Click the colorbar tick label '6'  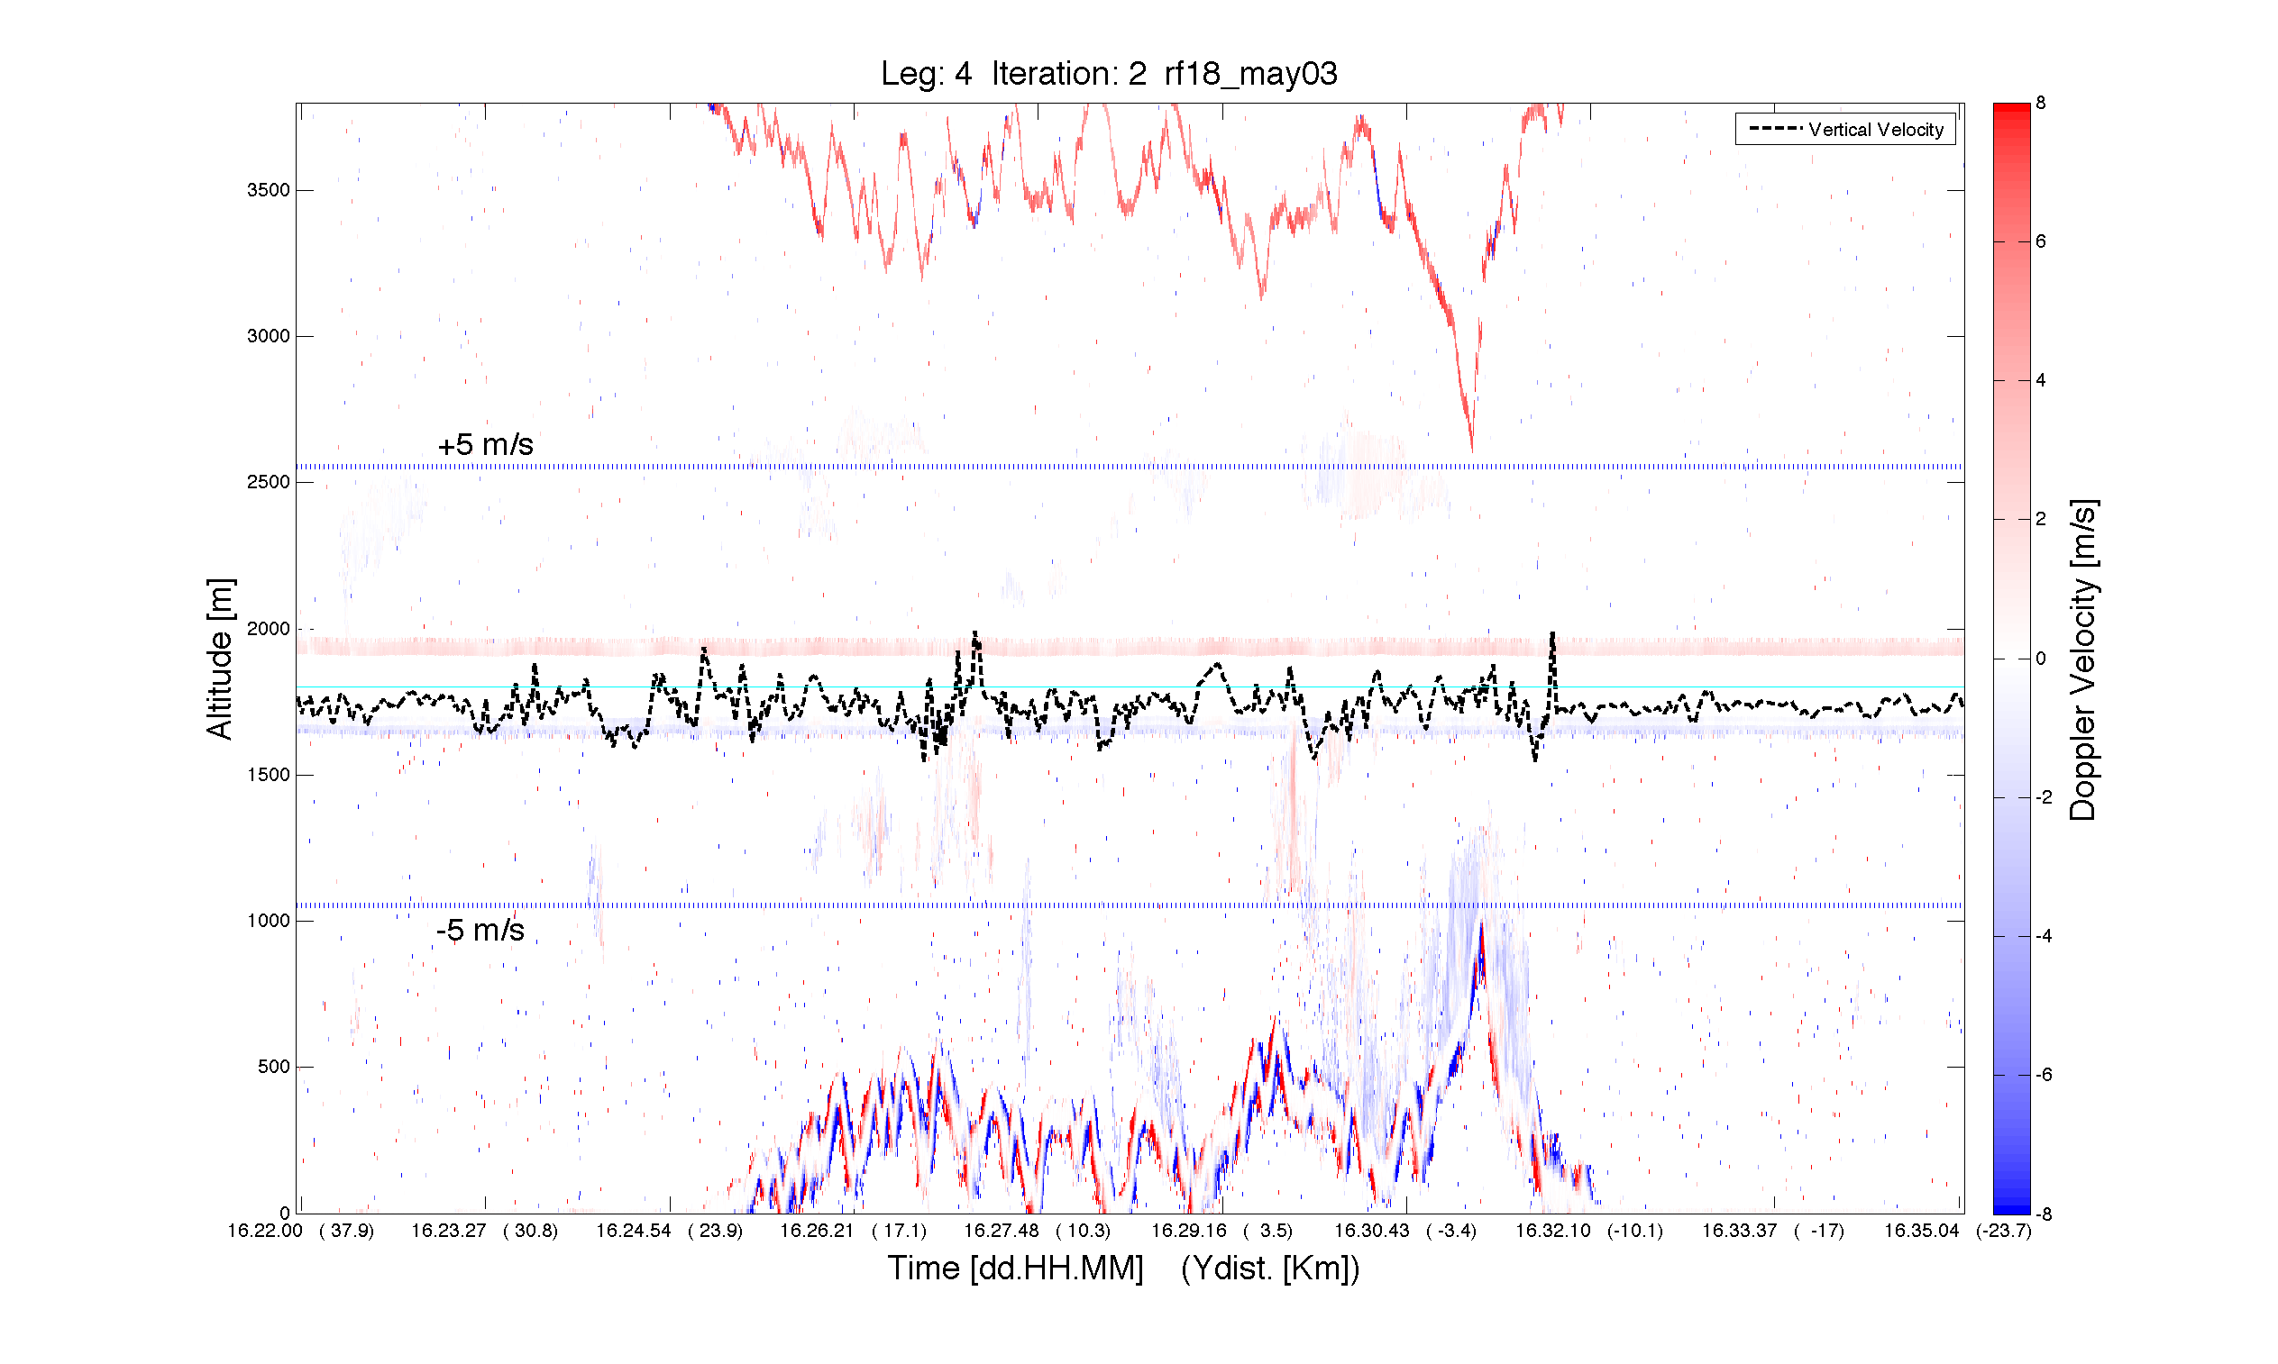tap(2041, 241)
